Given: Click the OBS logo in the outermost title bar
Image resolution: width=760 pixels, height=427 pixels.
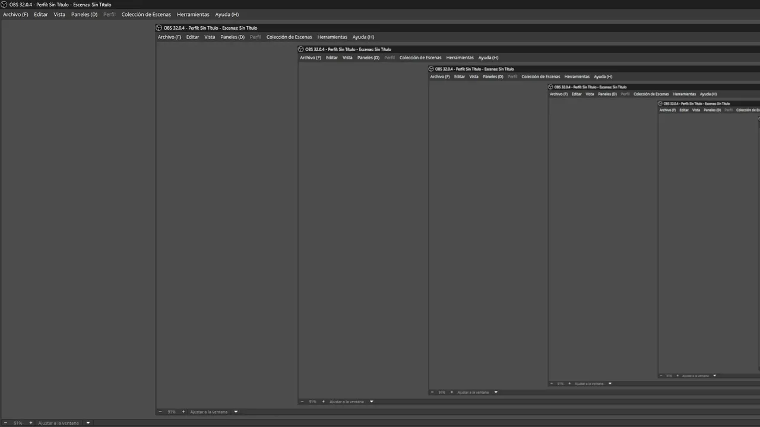Looking at the screenshot, I should [x=4, y=4].
